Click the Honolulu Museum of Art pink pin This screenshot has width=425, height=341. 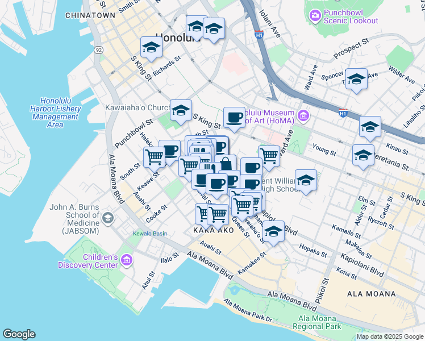[x=302, y=117]
